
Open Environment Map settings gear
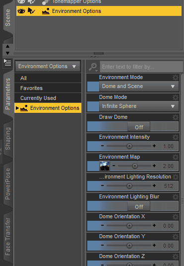176,157
